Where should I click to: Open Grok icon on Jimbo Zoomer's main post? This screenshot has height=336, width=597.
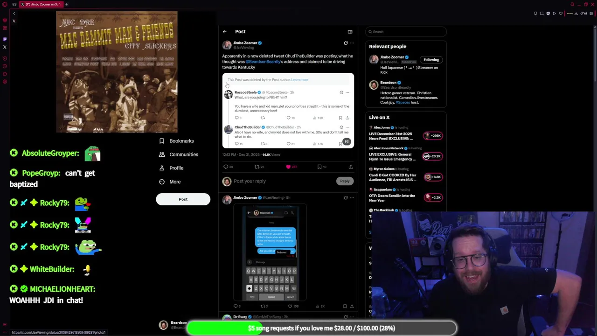(x=346, y=43)
